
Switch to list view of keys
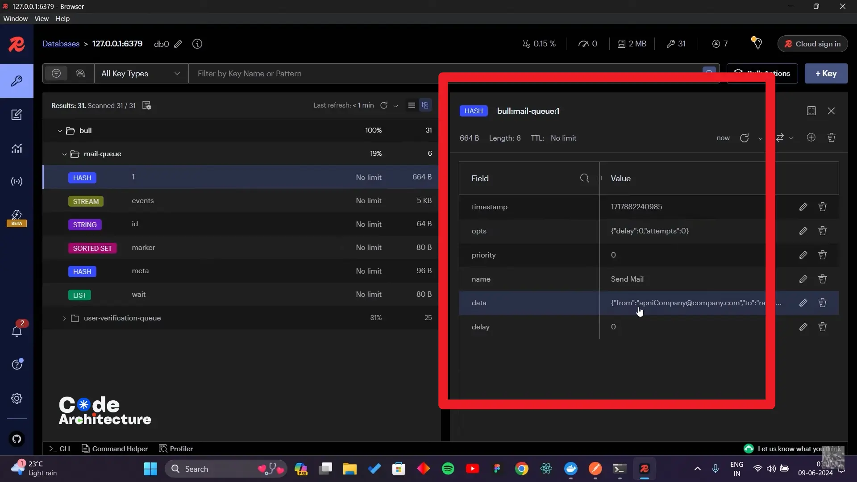tap(412, 105)
